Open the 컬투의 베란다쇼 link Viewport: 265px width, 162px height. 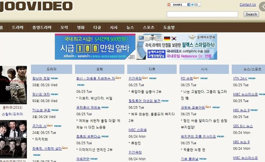coord(88,137)
